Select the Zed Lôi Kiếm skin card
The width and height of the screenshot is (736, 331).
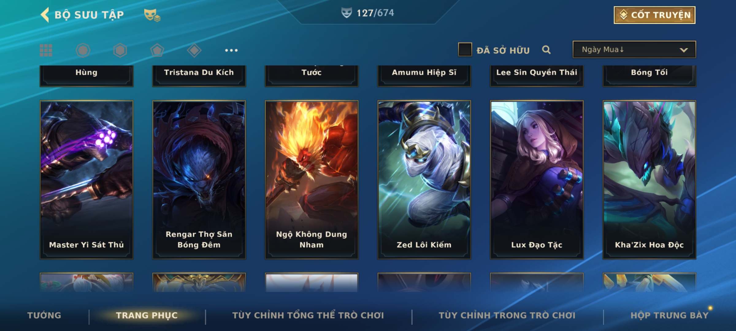(424, 180)
